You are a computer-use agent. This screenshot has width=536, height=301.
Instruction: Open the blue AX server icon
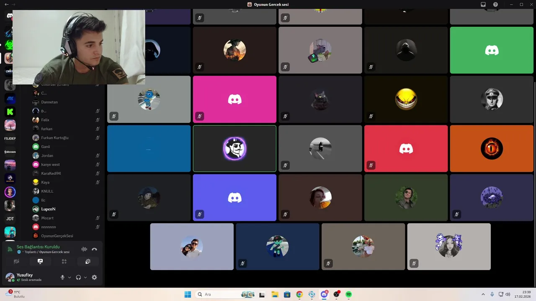click(x=10, y=99)
